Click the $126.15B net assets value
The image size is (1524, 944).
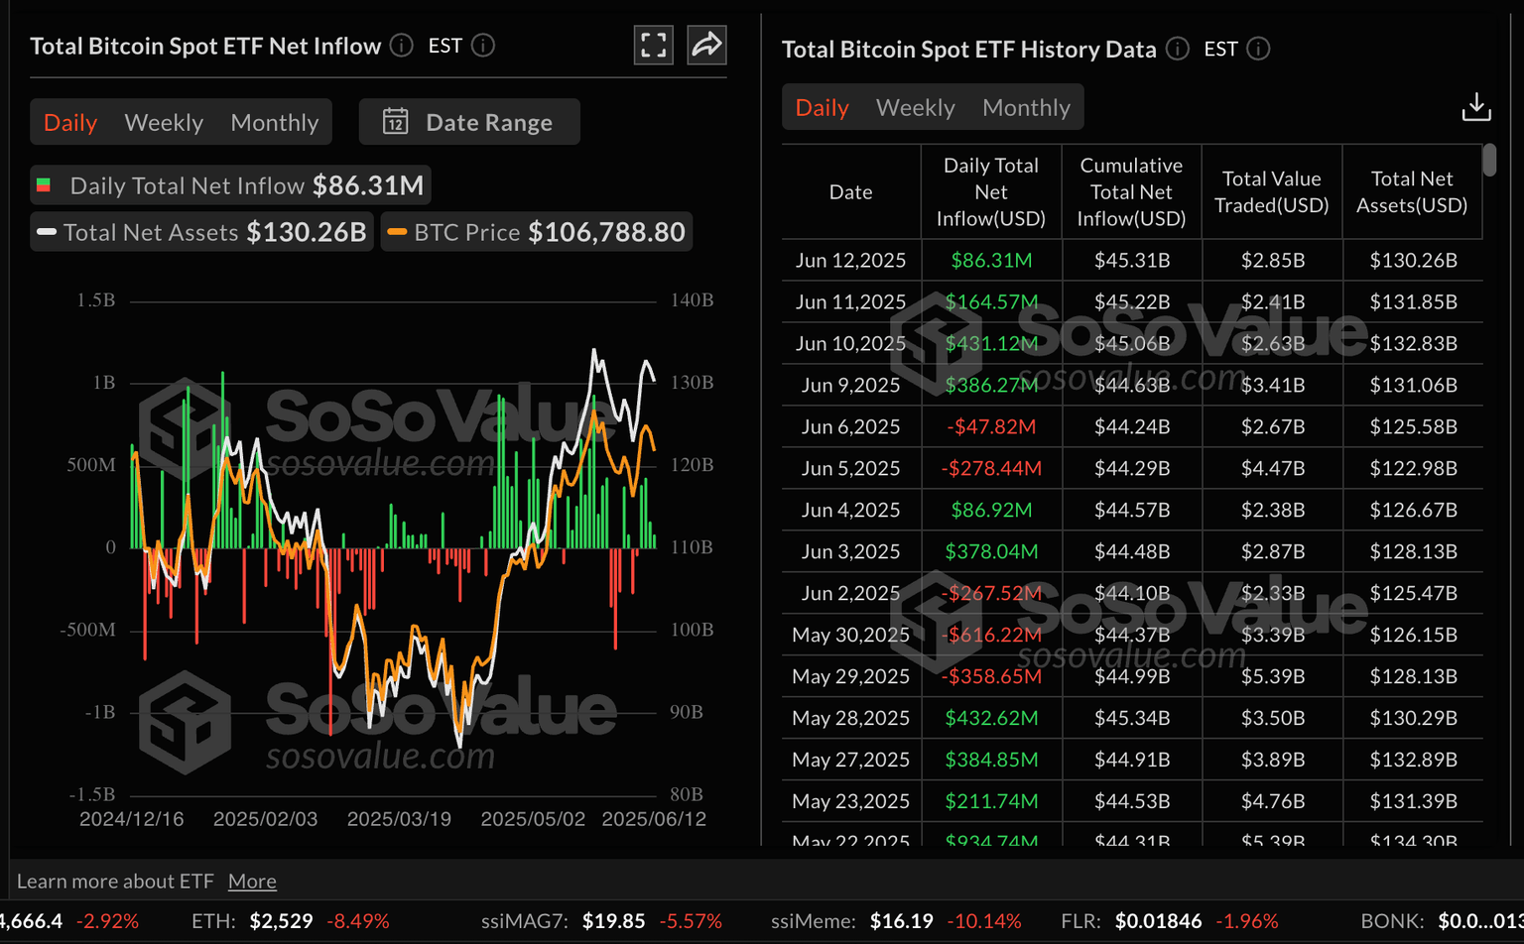[x=1413, y=635]
